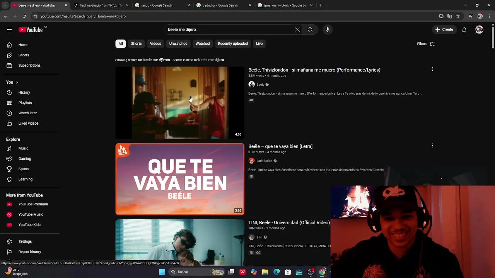
Task: Open more options for 'si mañana me muero'
Action: [432, 69]
